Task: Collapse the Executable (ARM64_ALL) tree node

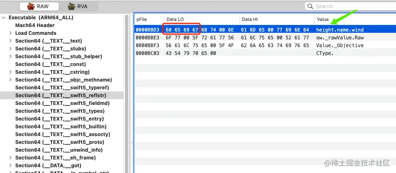Action: [4, 18]
